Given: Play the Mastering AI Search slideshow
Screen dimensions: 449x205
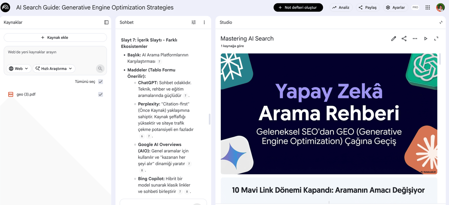Looking at the screenshot, I should (x=426, y=39).
